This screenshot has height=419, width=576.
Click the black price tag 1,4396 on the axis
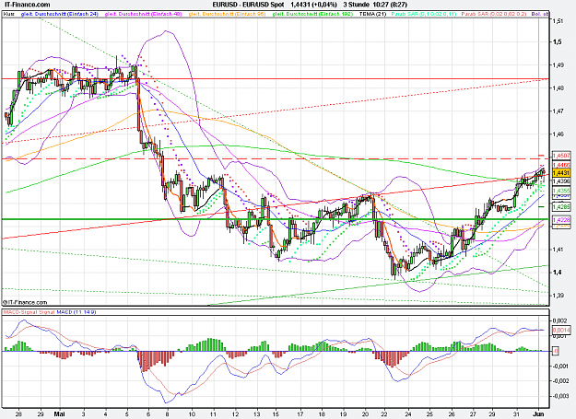561,181
